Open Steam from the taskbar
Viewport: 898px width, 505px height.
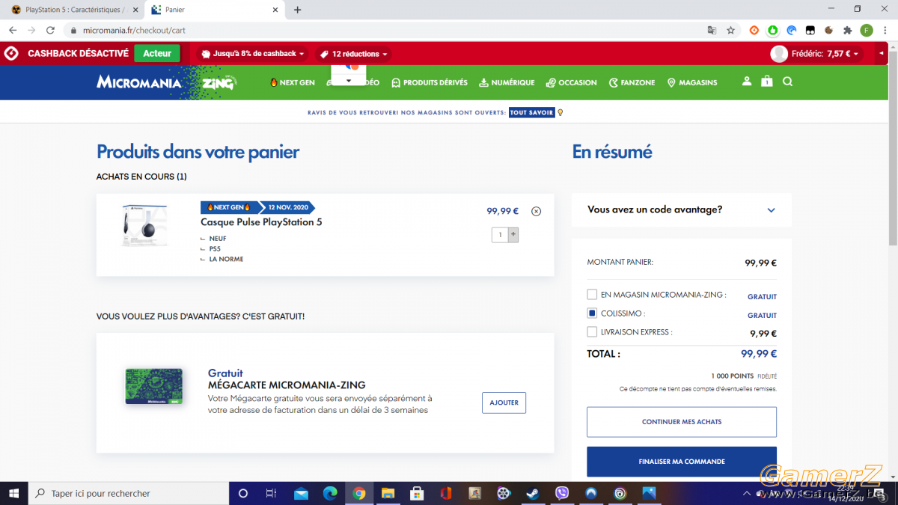click(534, 493)
